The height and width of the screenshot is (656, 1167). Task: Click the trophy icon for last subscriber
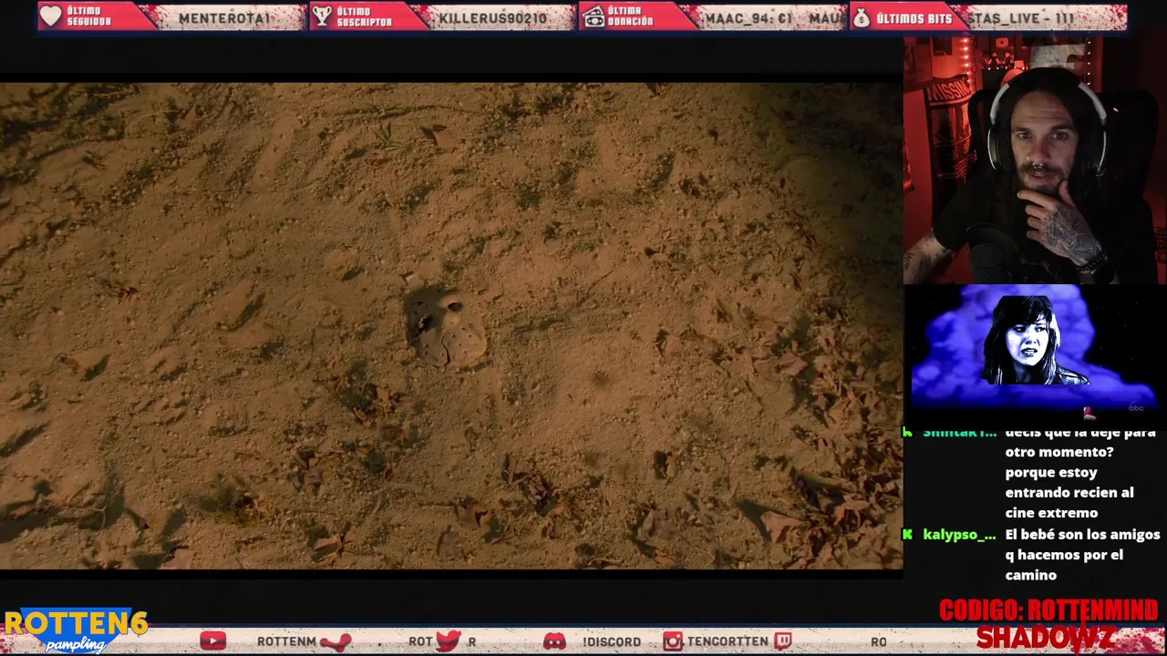[x=322, y=16]
